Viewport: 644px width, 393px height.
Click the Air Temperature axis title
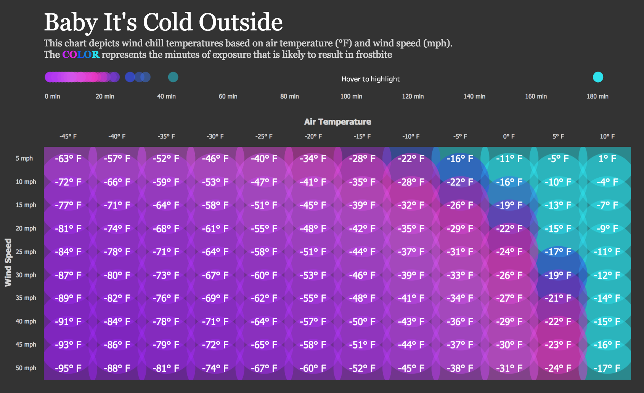click(x=337, y=122)
